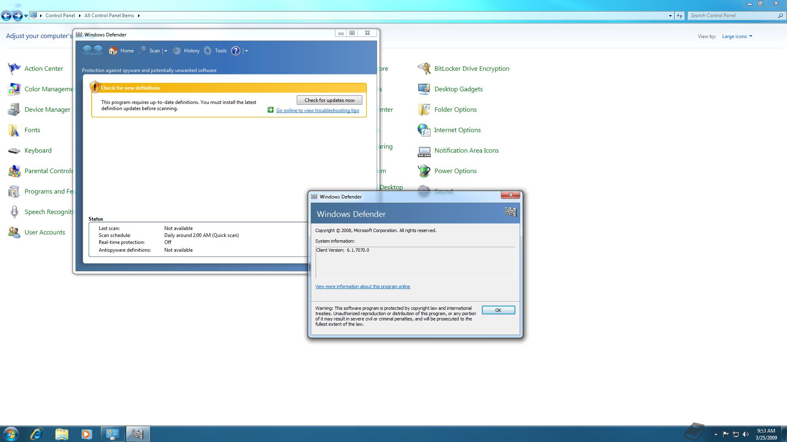Open the Start menu orb

pos(11,434)
